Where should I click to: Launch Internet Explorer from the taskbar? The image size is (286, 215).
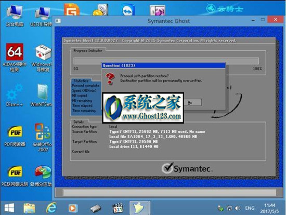tap(51, 208)
